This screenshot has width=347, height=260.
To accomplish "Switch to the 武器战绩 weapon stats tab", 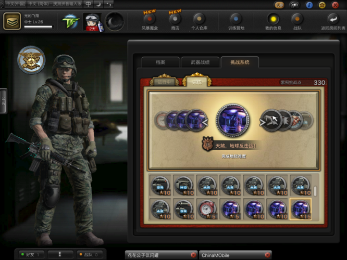I will [200, 62].
